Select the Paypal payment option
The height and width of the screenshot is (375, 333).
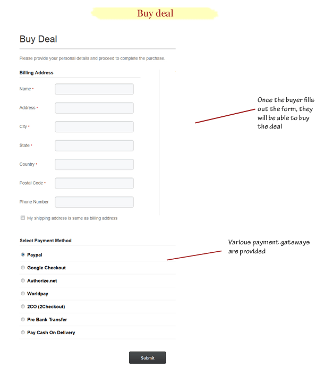click(23, 254)
